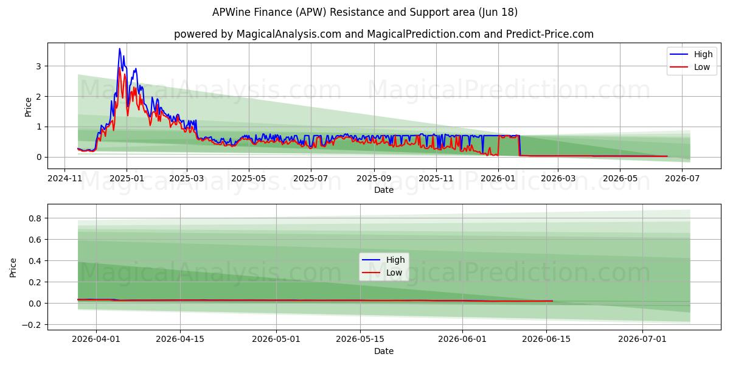Click the blue line sample in the bottom legend
Viewport: 730px width, 365px height.
[372, 260]
